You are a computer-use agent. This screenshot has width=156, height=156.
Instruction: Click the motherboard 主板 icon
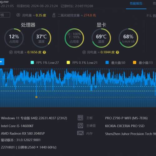click(x=80, y=118)
